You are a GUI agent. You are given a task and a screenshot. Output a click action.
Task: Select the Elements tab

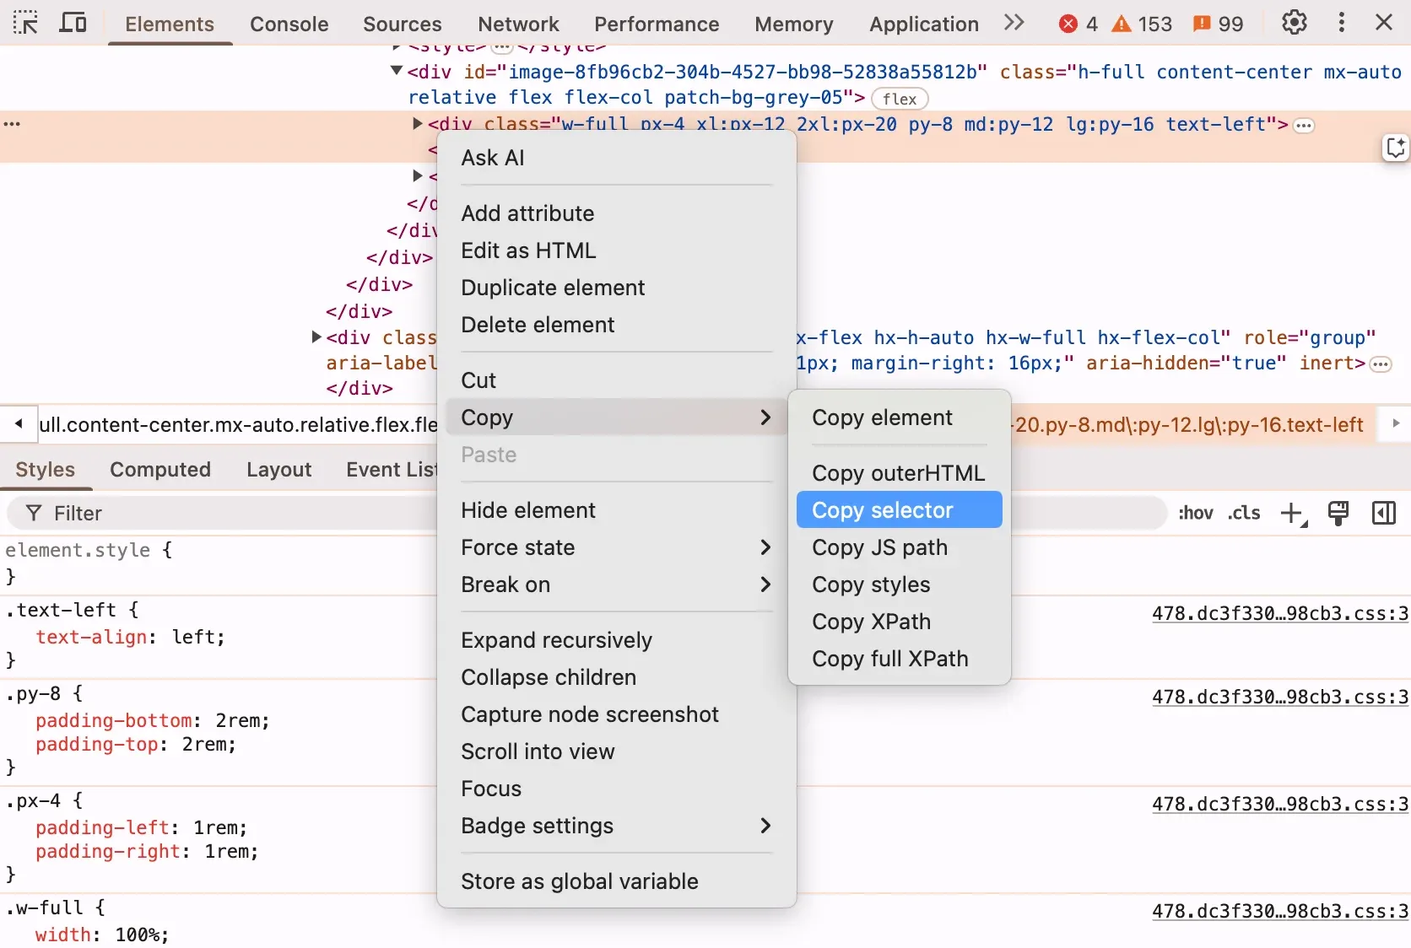pyautogui.click(x=170, y=24)
